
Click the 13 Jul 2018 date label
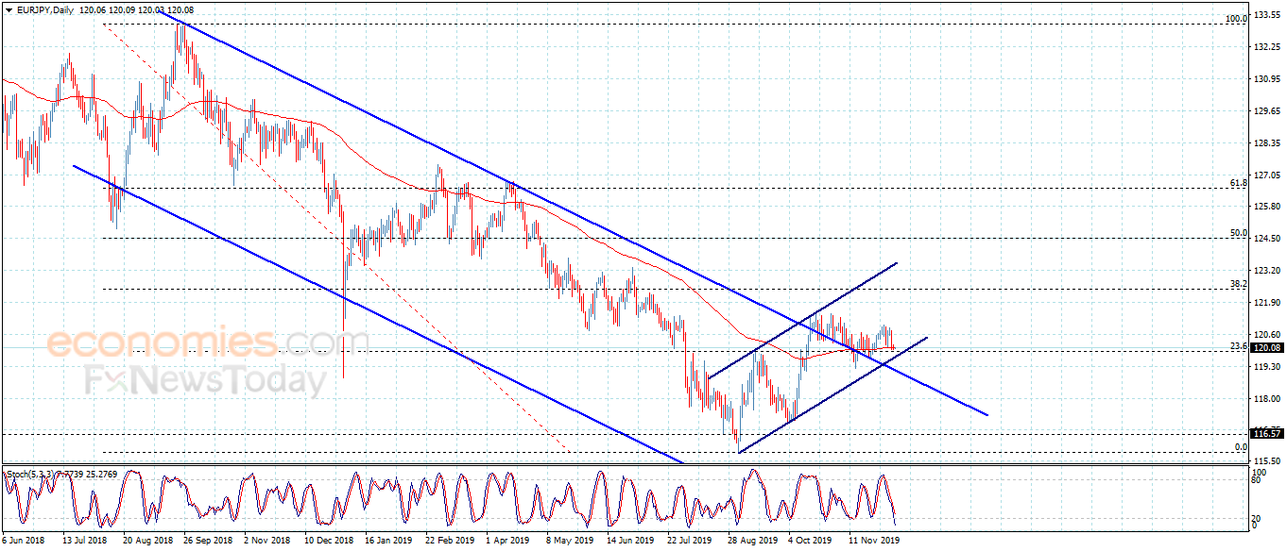[85, 542]
